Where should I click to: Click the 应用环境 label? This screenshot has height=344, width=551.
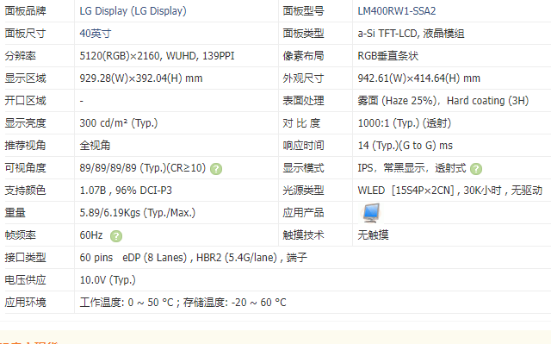25,302
